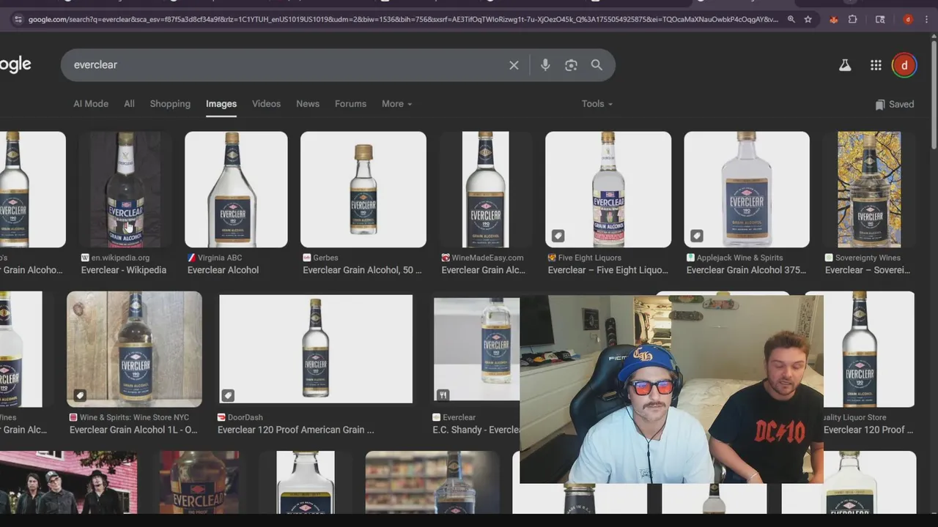
Task: Open the browser extensions puzzle icon
Action: point(852,20)
